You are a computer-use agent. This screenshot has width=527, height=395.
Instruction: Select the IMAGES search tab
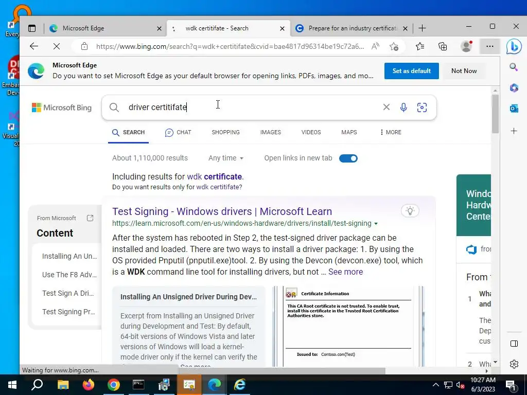271,132
